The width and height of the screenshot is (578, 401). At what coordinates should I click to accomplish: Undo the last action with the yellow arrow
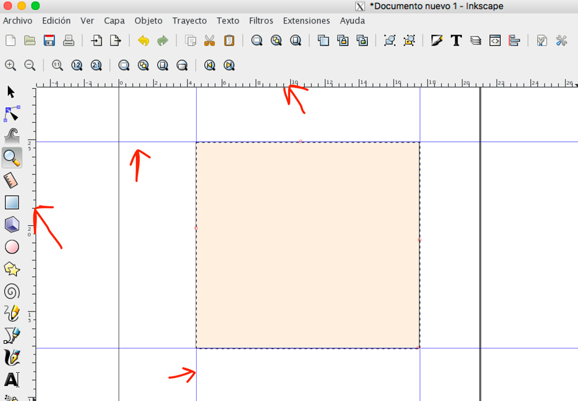(144, 41)
